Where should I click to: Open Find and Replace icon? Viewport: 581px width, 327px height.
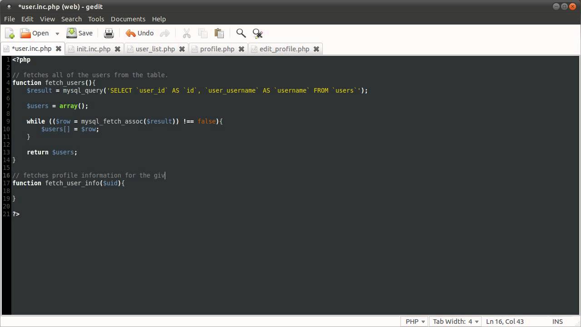(257, 33)
